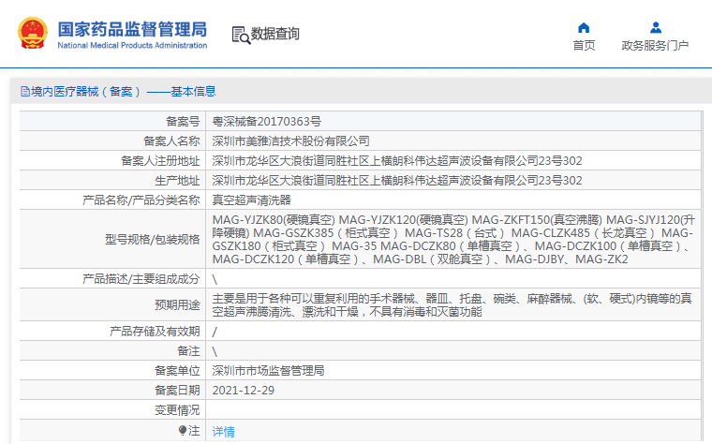The height and width of the screenshot is (444, 712).
Task: Select product name 真空超声清洗器
Action: pyautogui.click(x=252, y=200)
